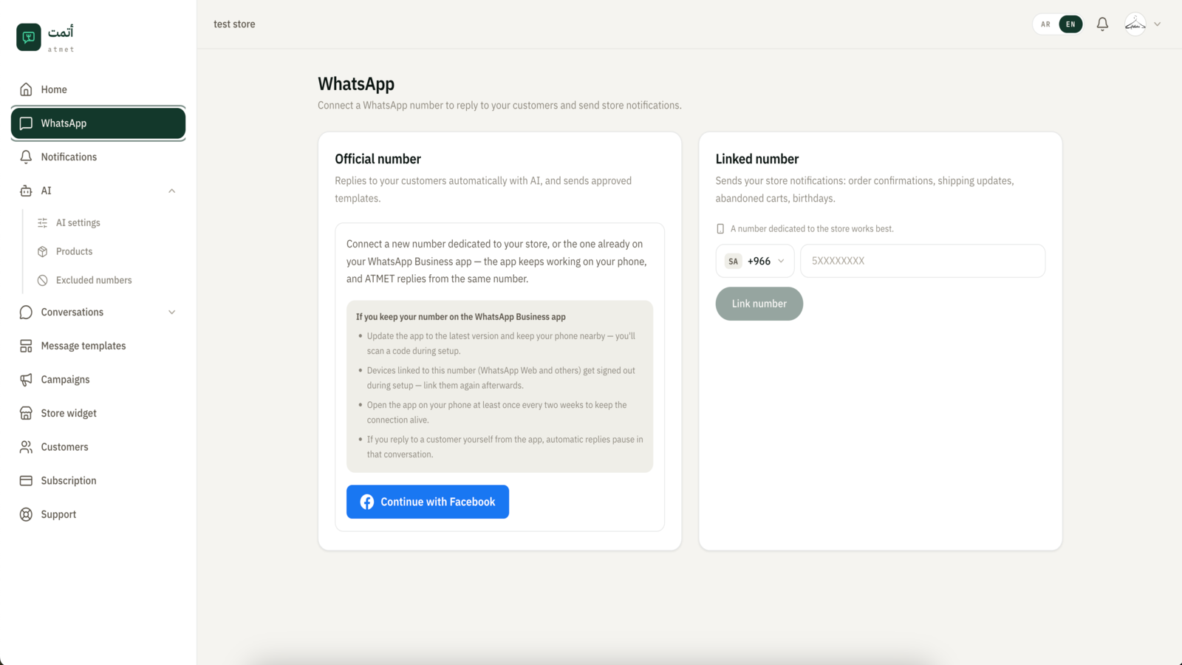Click Continue with Facebook button
1182x665 pixels.
[428, 502]
